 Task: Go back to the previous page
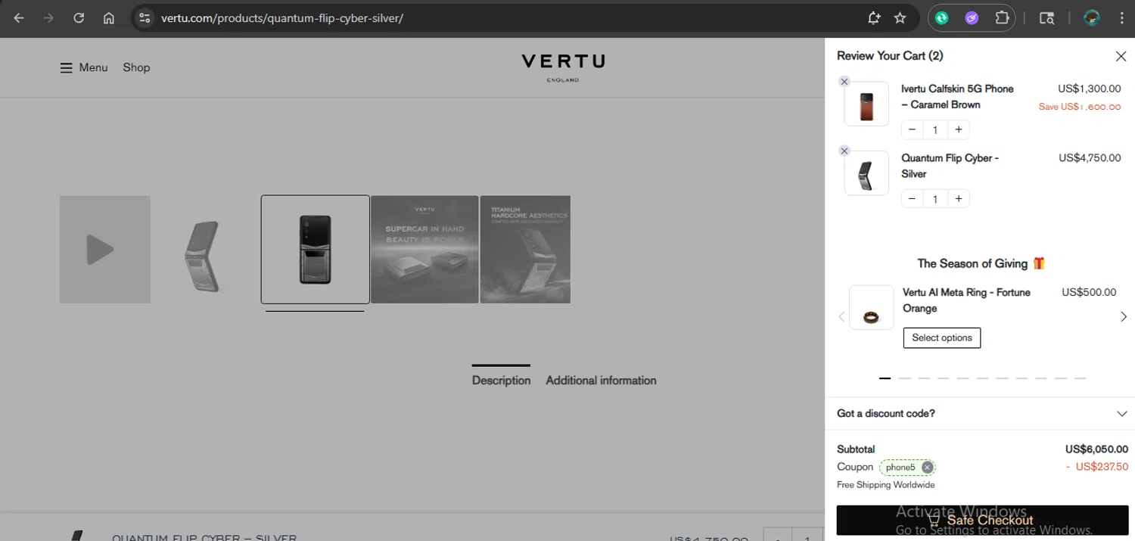tap(19, 18)
